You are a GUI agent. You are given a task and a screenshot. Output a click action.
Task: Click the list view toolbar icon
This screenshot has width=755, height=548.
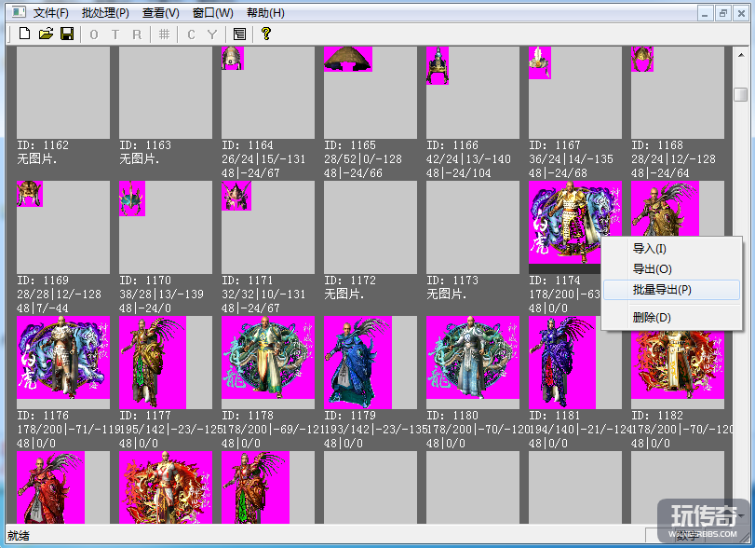[239, 34]
